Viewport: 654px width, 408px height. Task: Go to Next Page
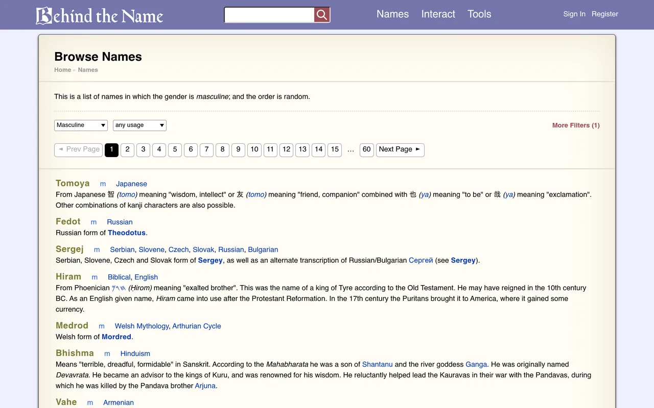coord(400,150)
